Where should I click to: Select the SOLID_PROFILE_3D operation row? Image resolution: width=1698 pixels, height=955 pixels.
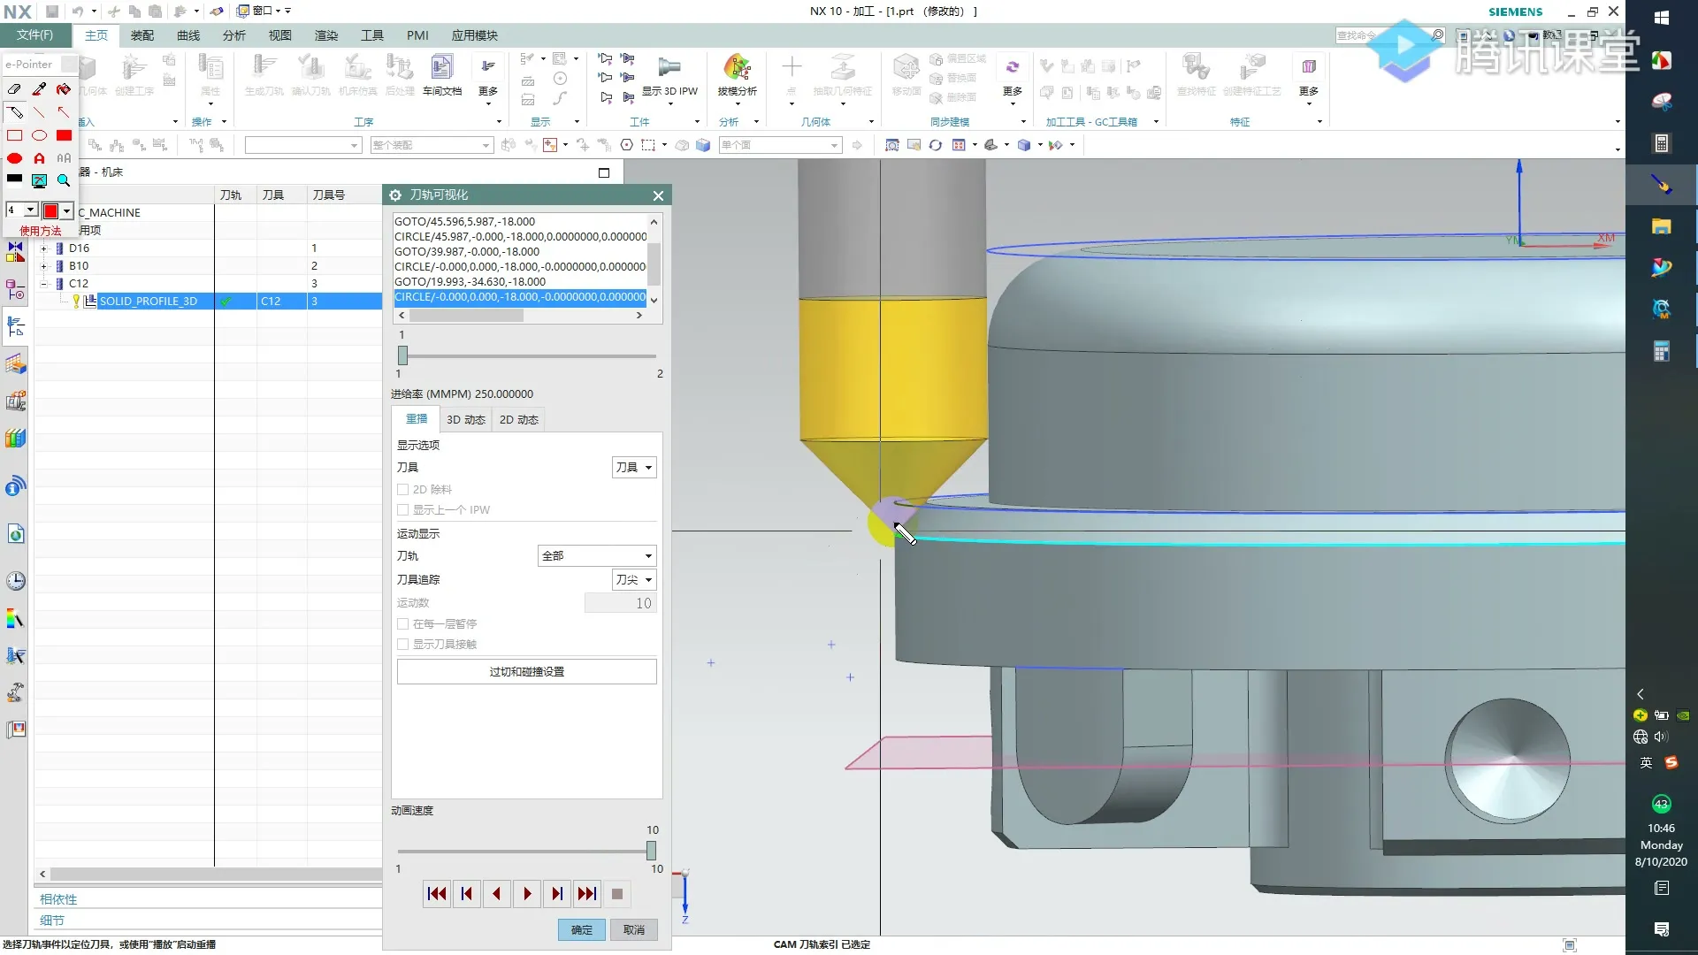[x=148, y=301]
